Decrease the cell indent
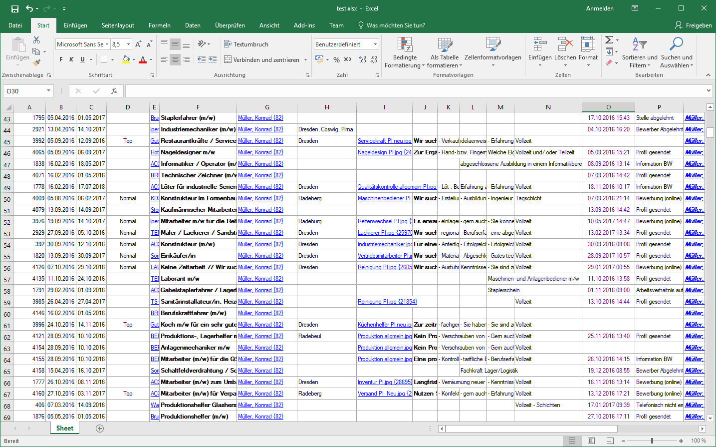The image size is (716, 447). tap(202, 59)
